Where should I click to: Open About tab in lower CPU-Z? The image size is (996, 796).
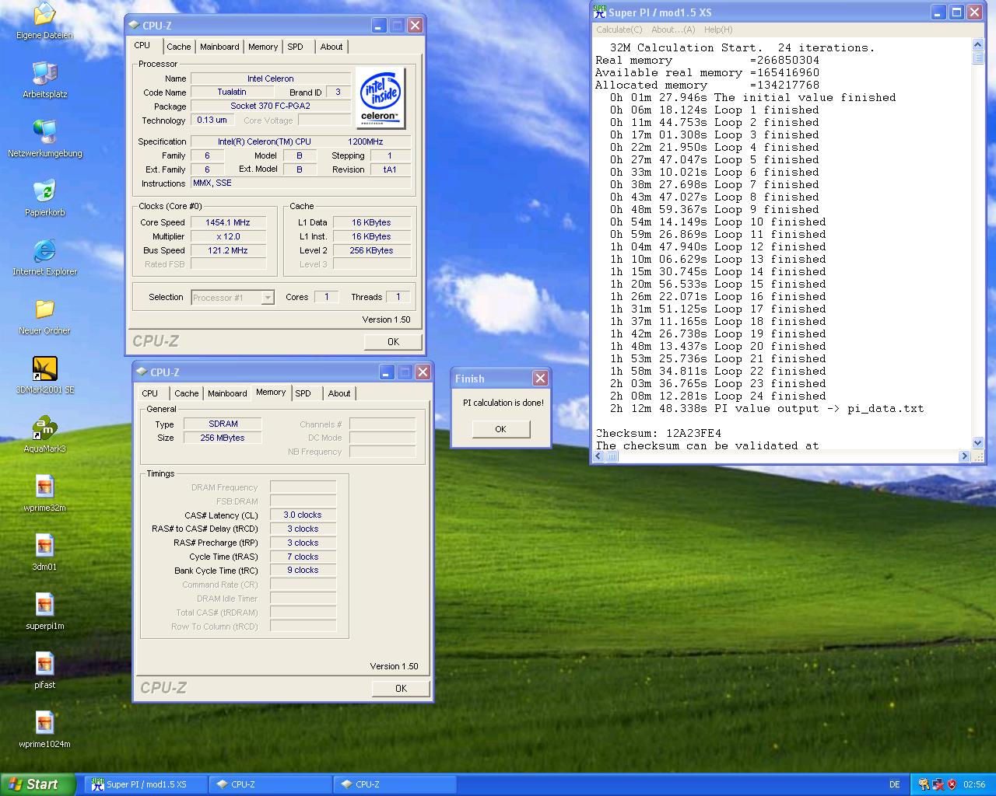click(x=339, y=393)
